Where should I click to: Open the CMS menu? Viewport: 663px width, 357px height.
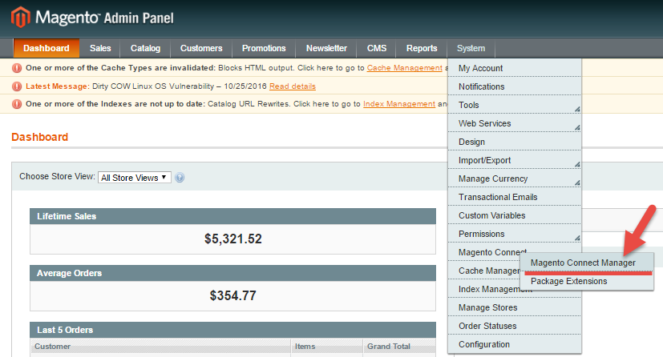pyautogui.click(x=376, y=48)
